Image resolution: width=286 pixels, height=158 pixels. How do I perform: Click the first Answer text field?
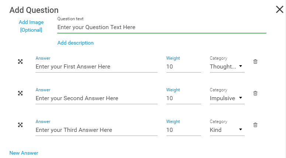point(96,67)
